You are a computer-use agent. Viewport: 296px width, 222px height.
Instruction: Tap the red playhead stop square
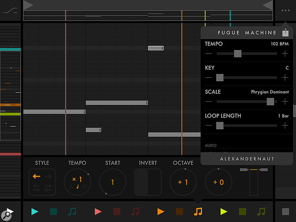click(116, 211)
